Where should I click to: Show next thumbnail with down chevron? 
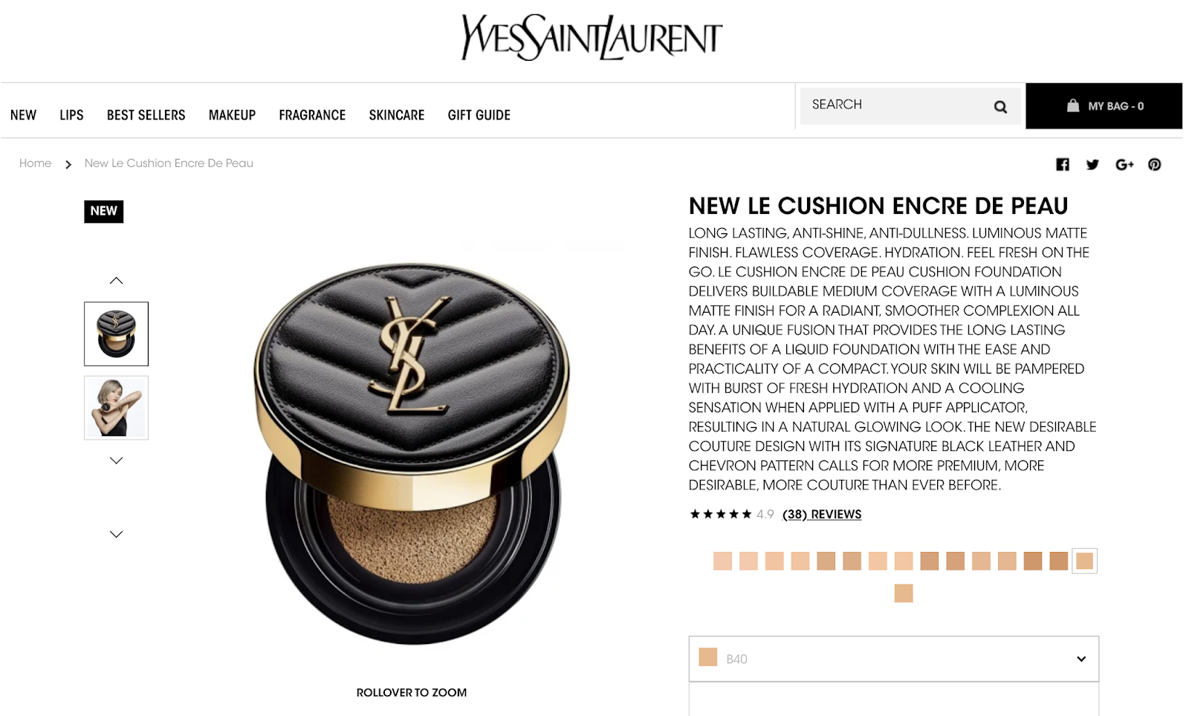point(116,460)
